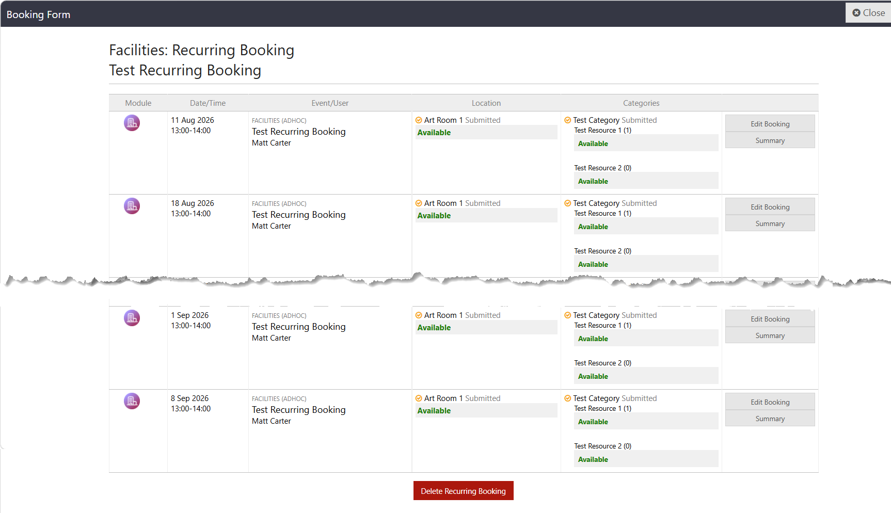Viewport: 891px width, 513px height.
Task: Delete the recurring booking
Action: coord(463,491)
